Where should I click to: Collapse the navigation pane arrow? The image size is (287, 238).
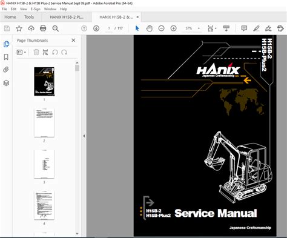[x=84, y=136]
